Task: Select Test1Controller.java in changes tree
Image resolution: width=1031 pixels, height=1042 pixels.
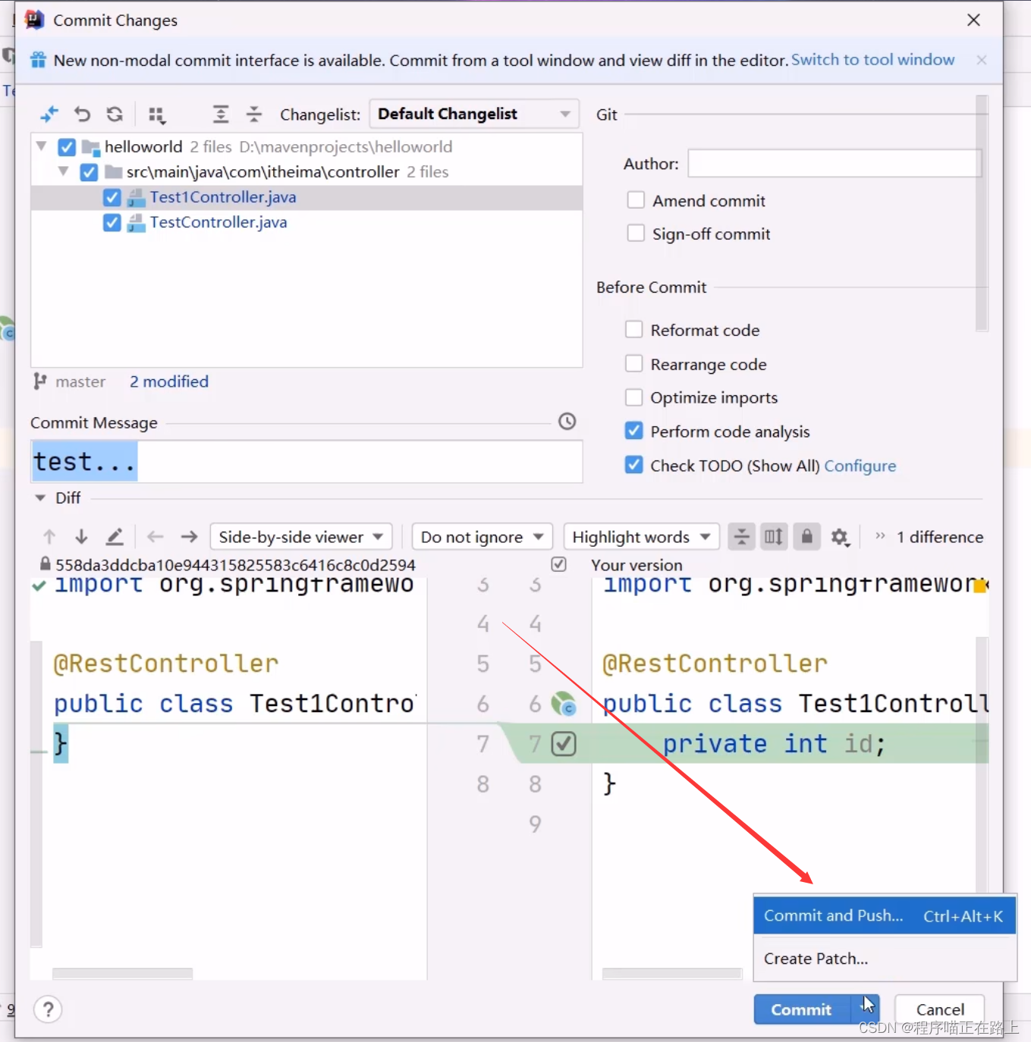Action: pyautogui.click(x=306, y=198)
